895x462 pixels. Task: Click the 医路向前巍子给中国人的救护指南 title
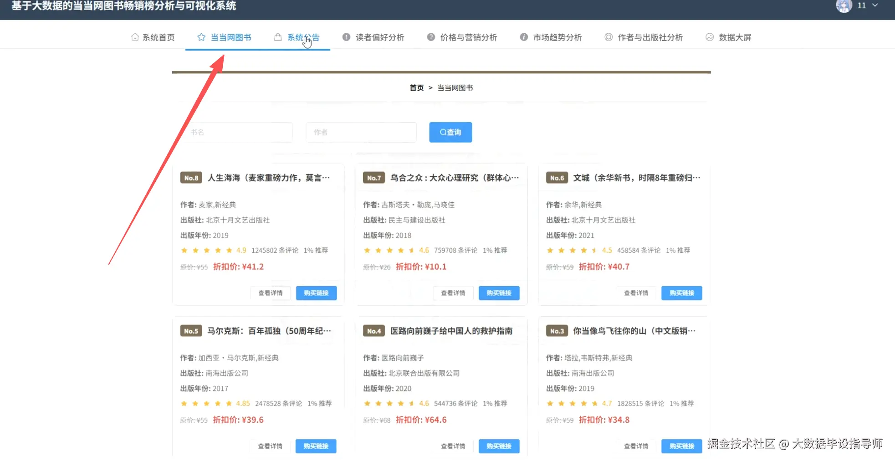451,331
